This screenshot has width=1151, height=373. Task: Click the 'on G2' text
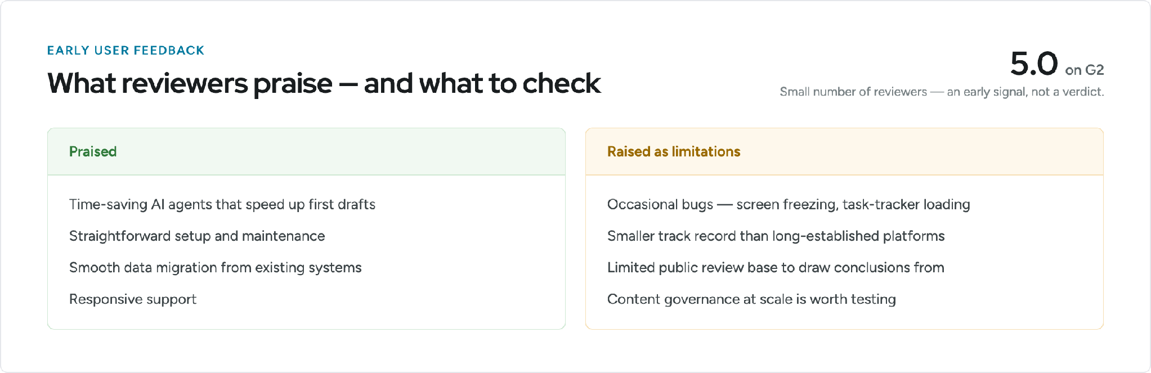click(1085, 70)
